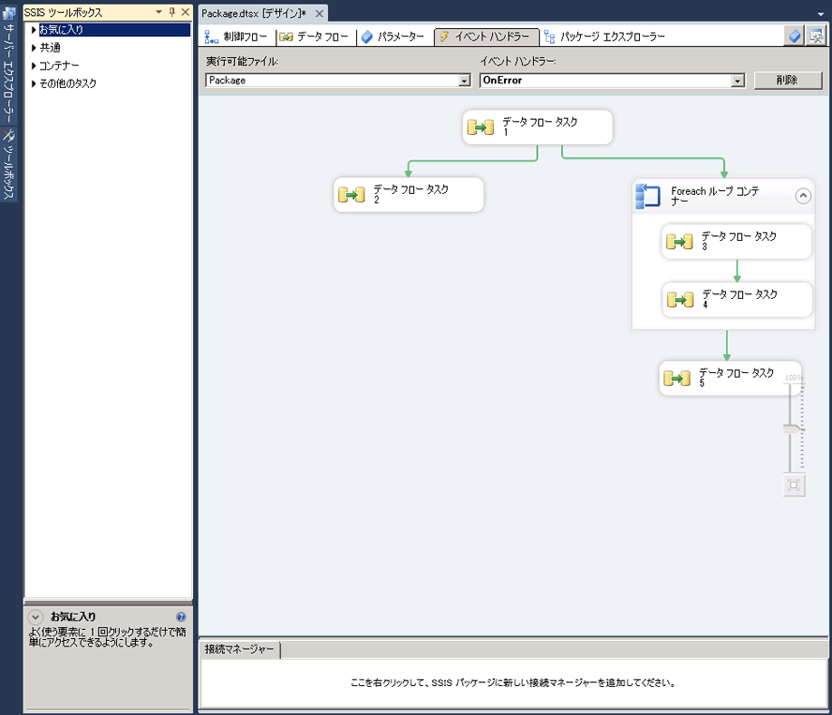Click the variables icon at top right of designer
Screen dimensions: 832x715
point(795,37)
